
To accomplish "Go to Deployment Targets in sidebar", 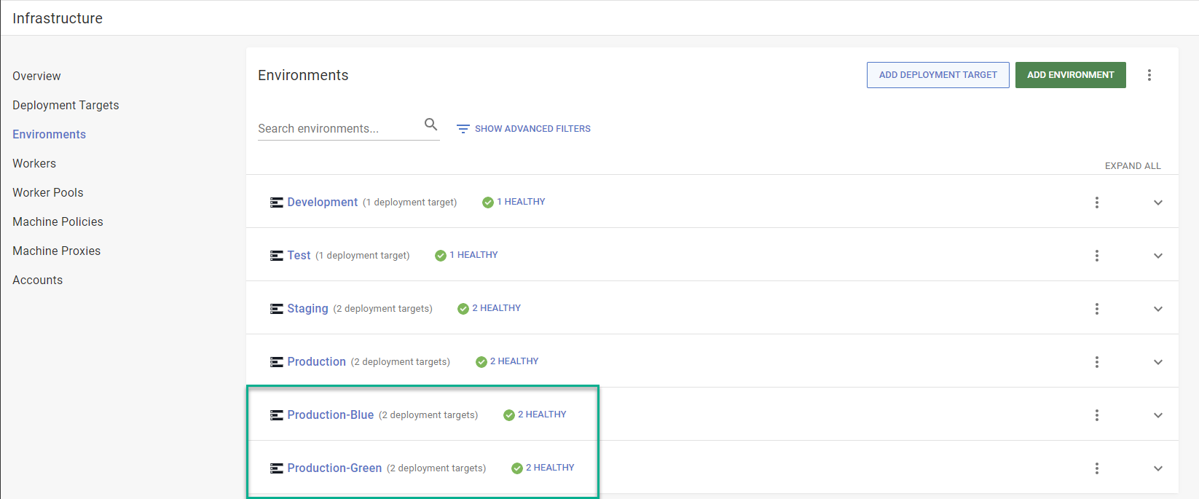I will coord(66,105).
